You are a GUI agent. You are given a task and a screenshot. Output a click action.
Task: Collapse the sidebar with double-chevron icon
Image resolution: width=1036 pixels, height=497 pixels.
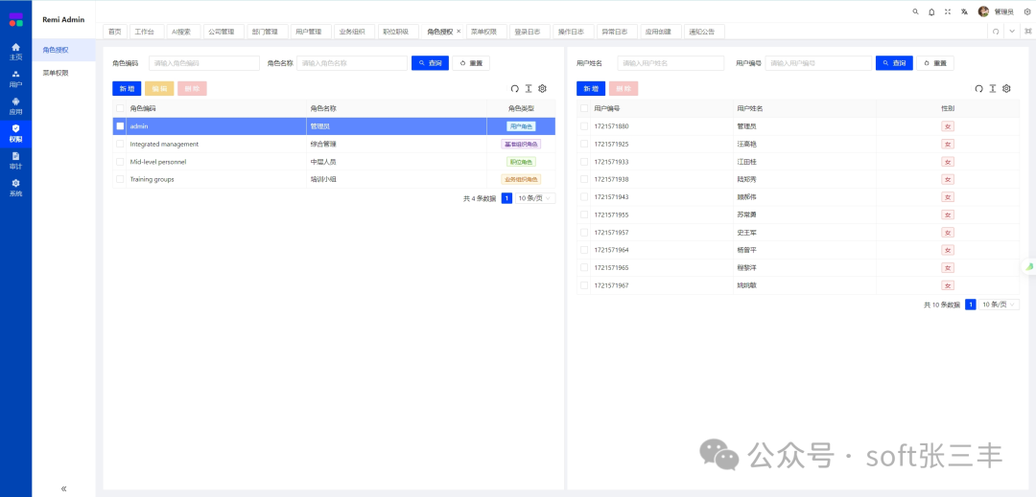(64, 488)
